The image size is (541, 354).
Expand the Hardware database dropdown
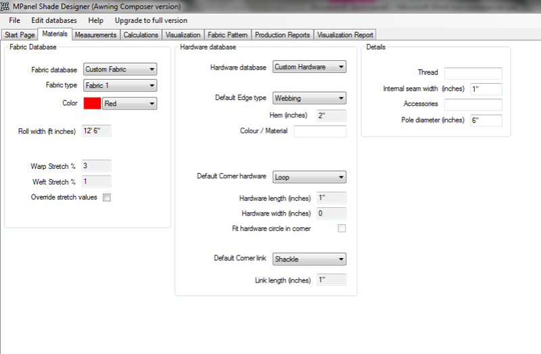309,67
